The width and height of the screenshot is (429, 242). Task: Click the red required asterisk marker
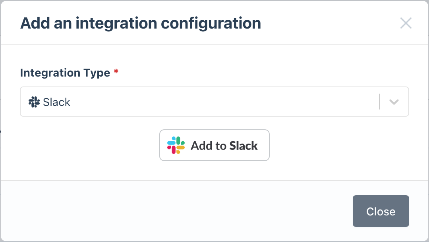[116, 72]
